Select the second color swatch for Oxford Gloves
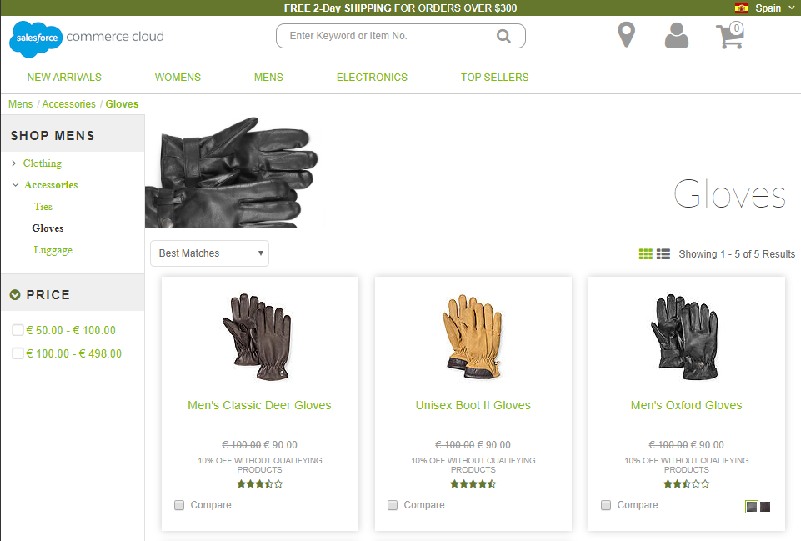This screenshot has height=541, width=801. [764, 506]
